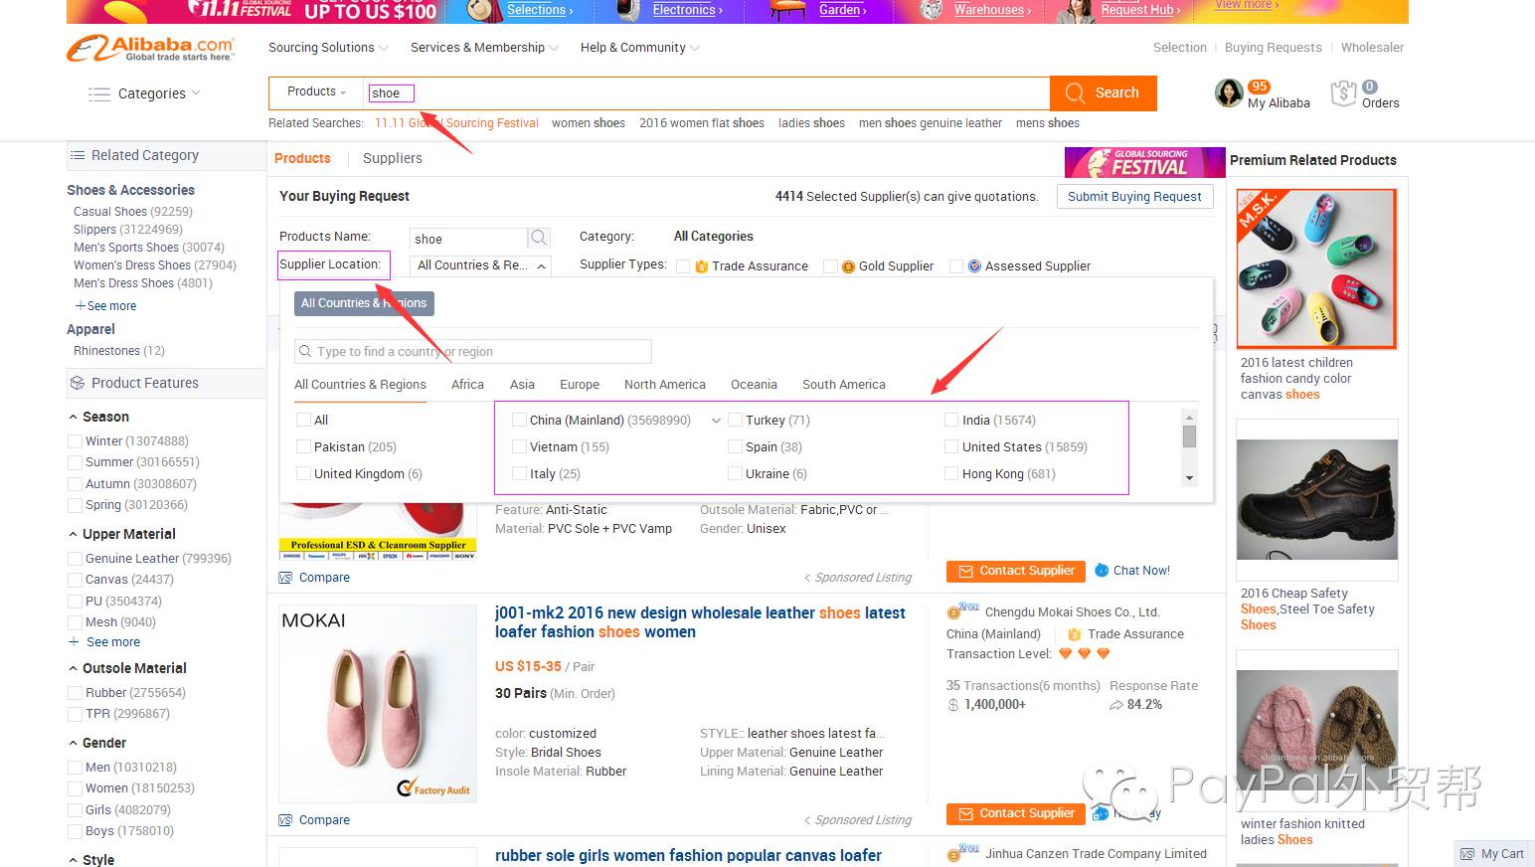Switch to the Suppliers tab
This screenshot has width=1535, height=867.
393,158
